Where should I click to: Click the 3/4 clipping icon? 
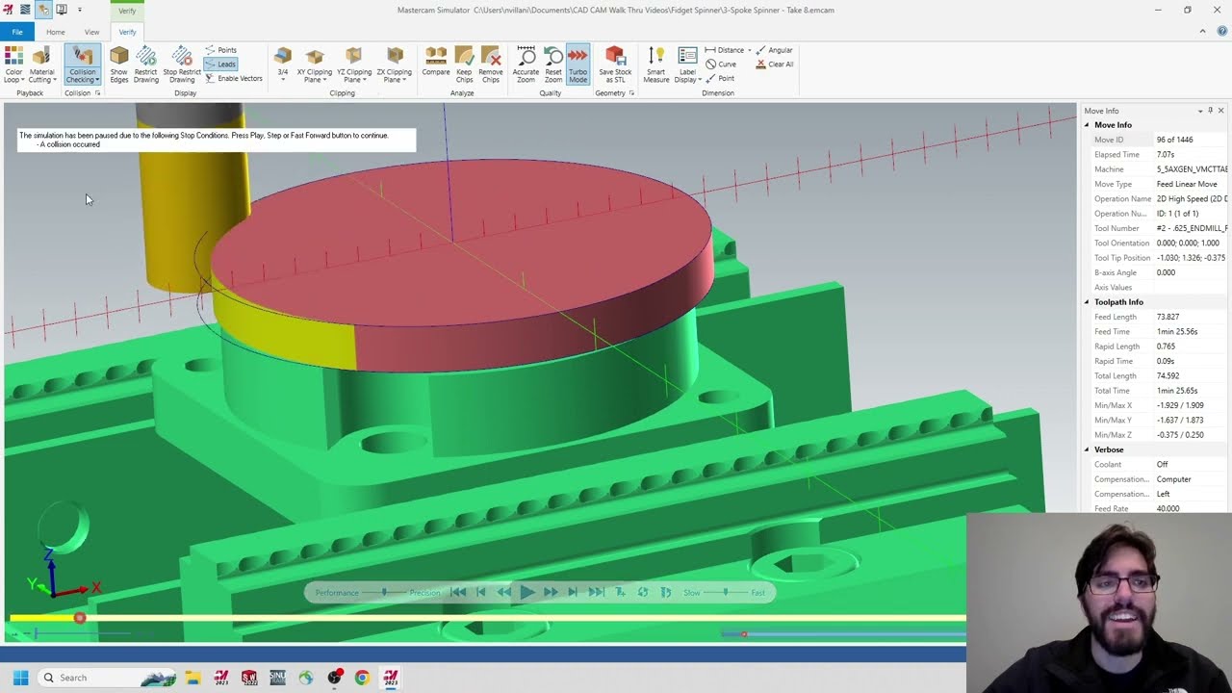tap(282, 56)
